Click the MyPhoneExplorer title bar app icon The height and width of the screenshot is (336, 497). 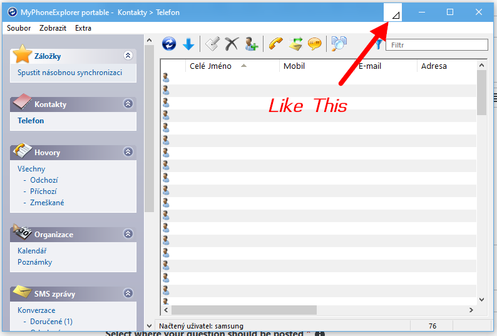point(13,13)
